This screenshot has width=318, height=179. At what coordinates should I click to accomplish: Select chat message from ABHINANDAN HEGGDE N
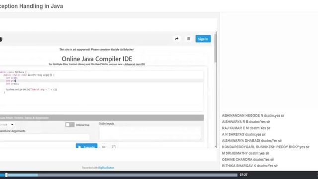[253, 115]
